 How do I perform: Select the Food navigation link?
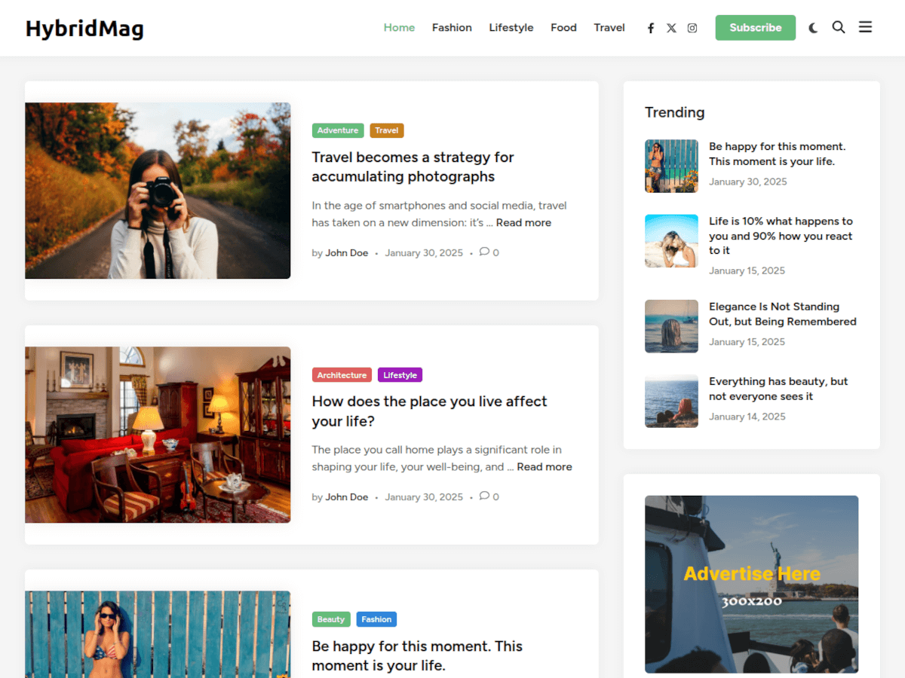pos(563,28)
